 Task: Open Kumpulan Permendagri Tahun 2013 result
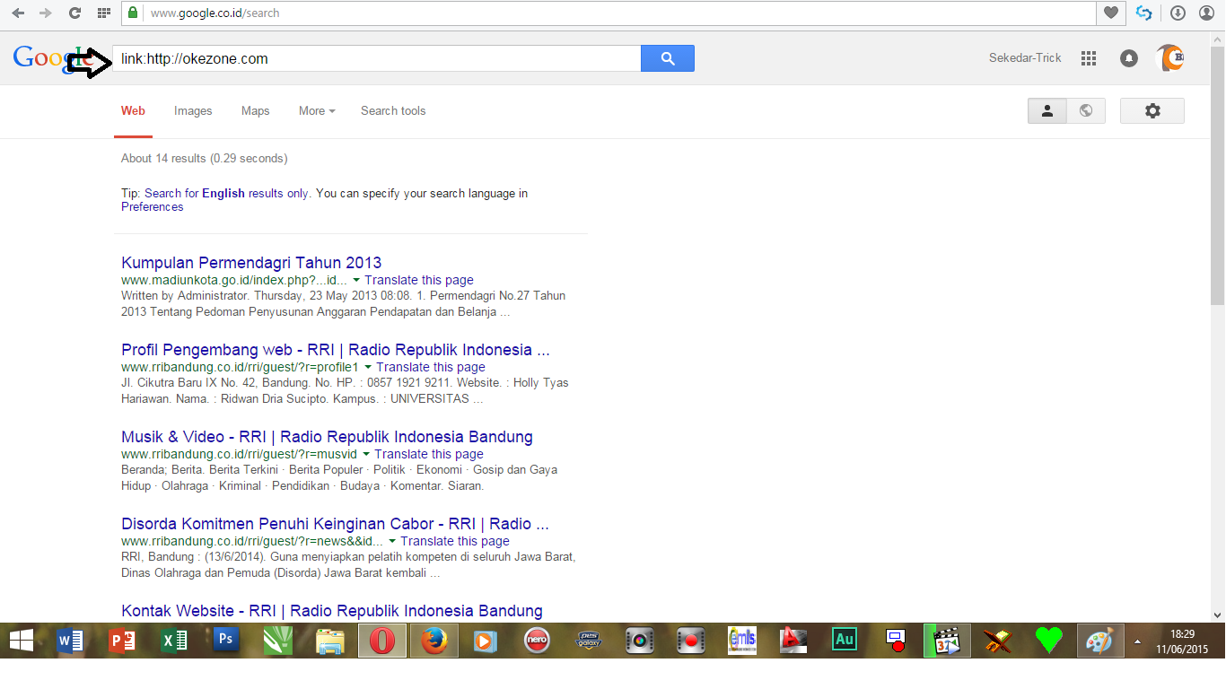(x=251, y=263)
